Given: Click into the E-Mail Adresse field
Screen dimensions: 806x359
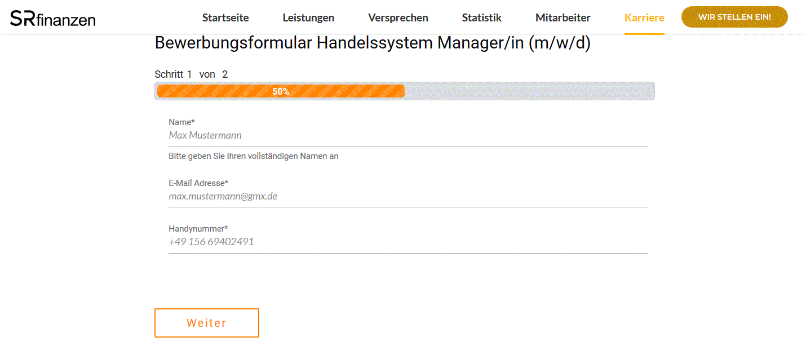Looking at the screenshot, I should [x=408, y=196].
